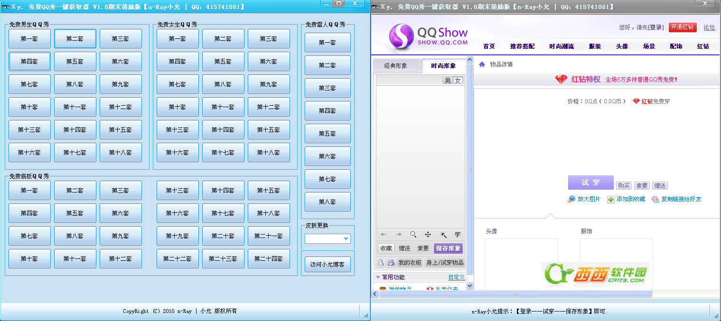Screen dimensions: 721x321
Task: Click the redo arrow in avatar toolbar
Action: point(399,234)
